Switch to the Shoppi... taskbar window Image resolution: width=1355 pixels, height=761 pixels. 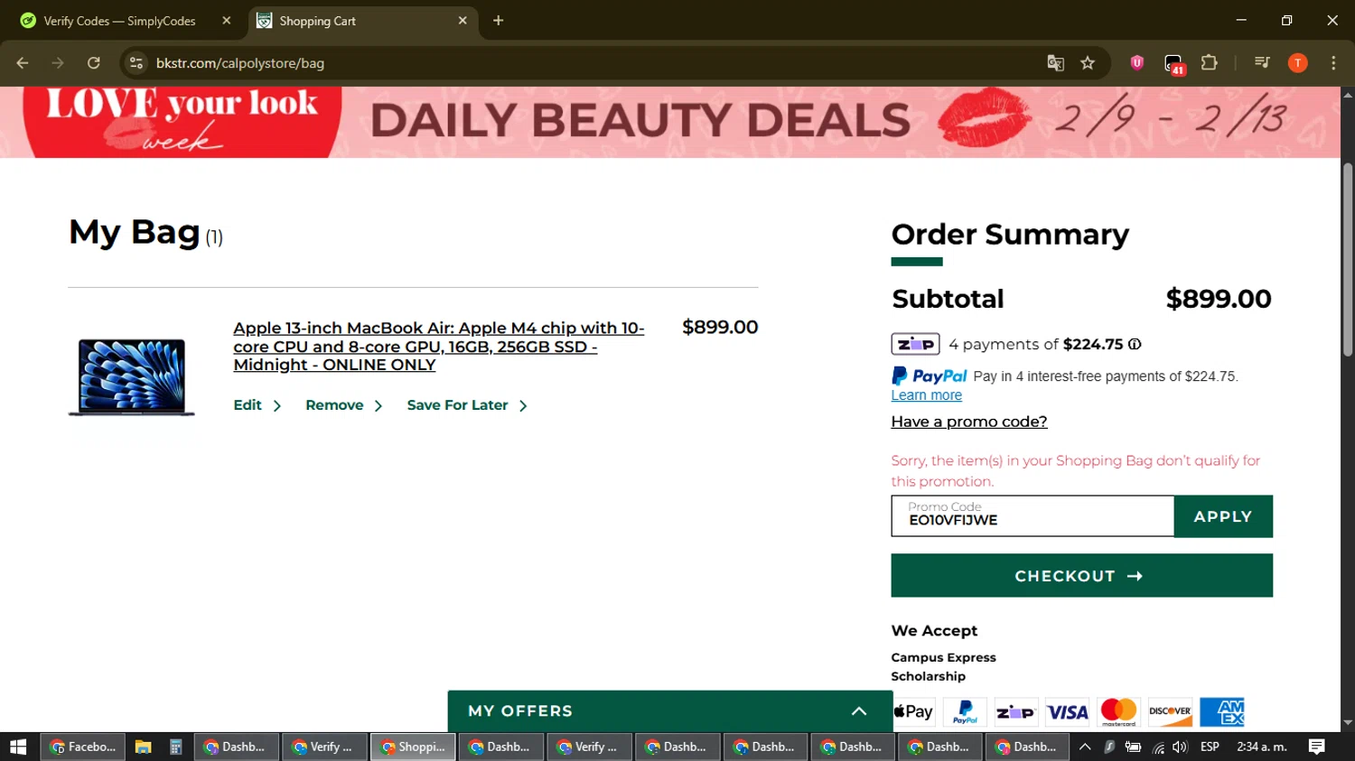413,747
